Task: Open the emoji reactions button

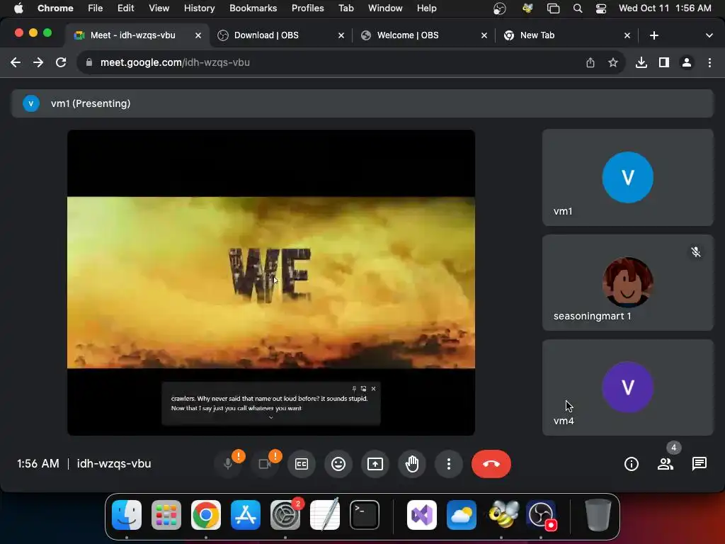Action: coord(338,463)
